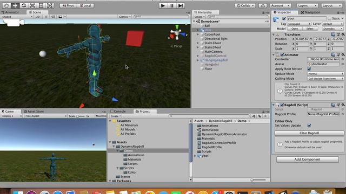Click the Hierarchy search field
This screenshot has height=194, width=346.
point(238,17)
